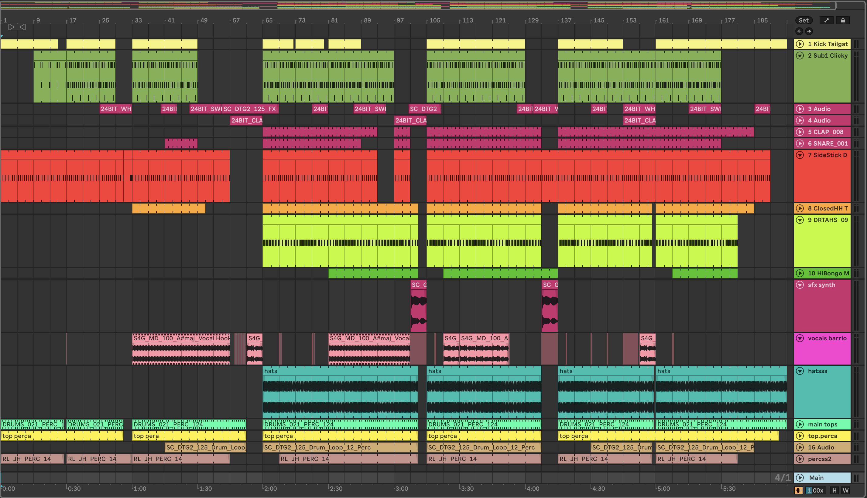
Task: Unfold the Main track
Action: pos(800,477)
